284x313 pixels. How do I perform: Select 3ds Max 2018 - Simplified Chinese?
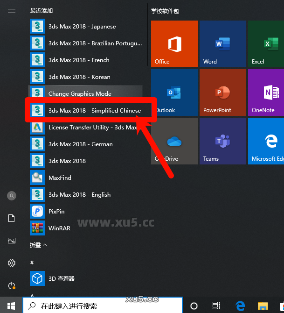94,110
